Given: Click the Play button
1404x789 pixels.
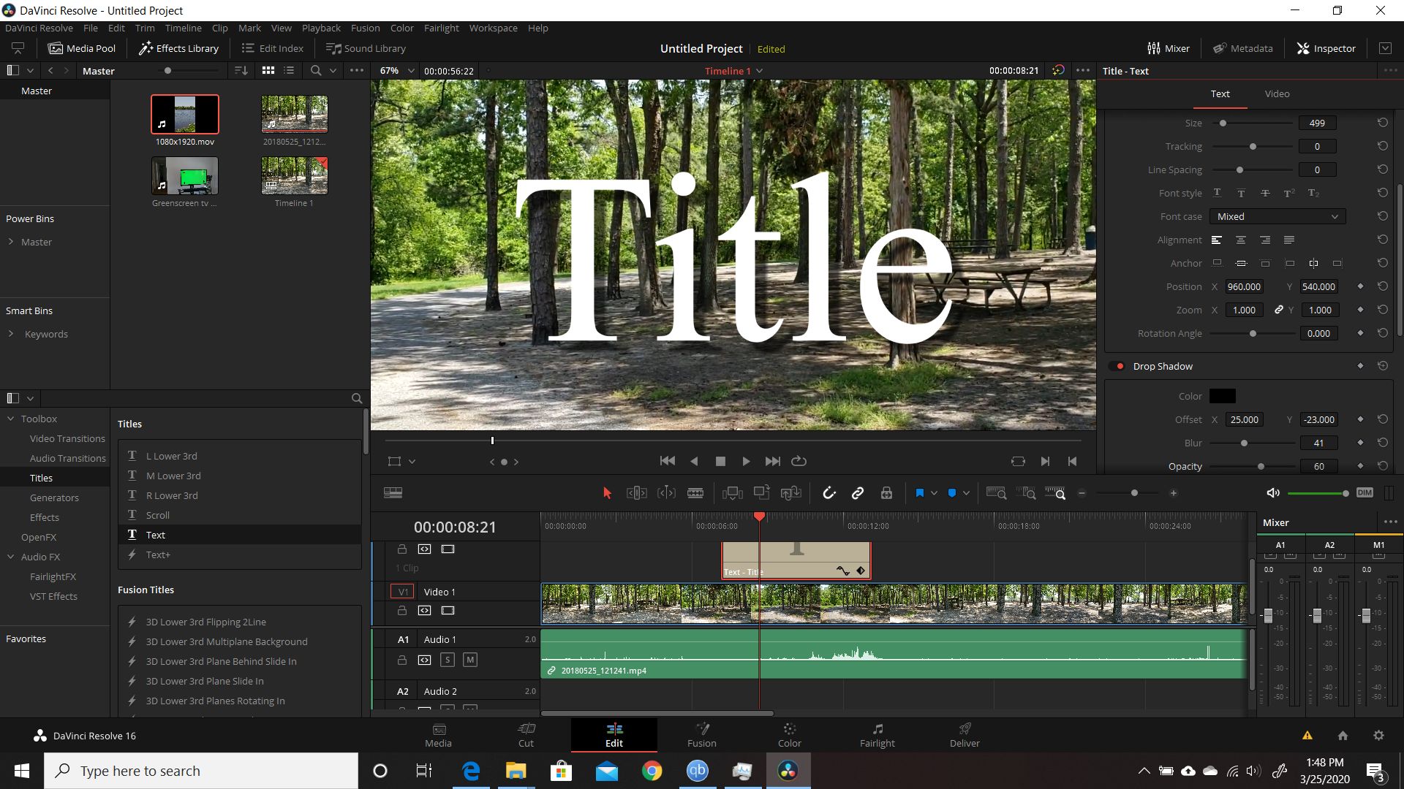Looking at the screenshot, I should pyautogui.click(x=746, y=461).
